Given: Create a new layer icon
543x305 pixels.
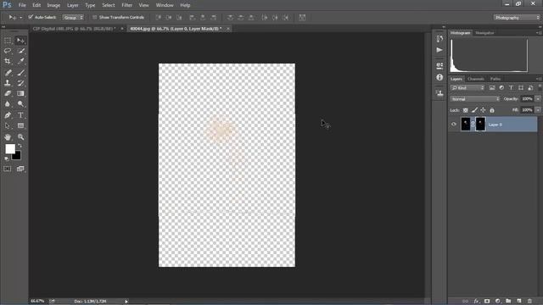Looking at the screenshot, I should click(x=518, y=302).
